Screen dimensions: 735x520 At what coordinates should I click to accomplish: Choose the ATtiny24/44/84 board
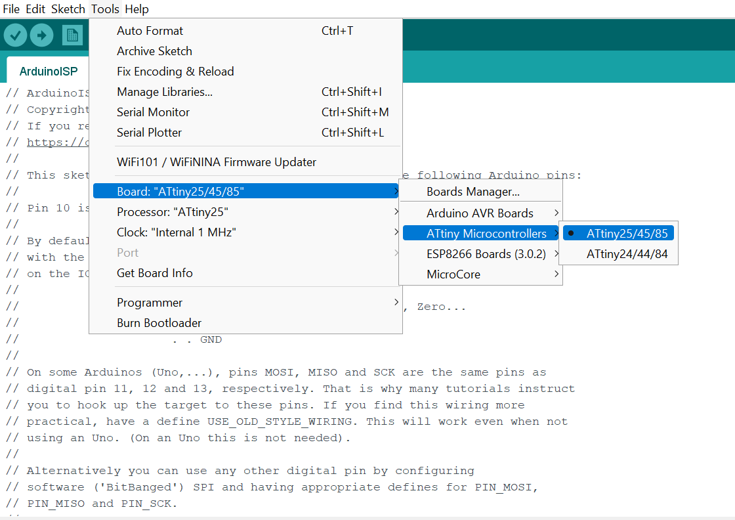tap(627, 254)
